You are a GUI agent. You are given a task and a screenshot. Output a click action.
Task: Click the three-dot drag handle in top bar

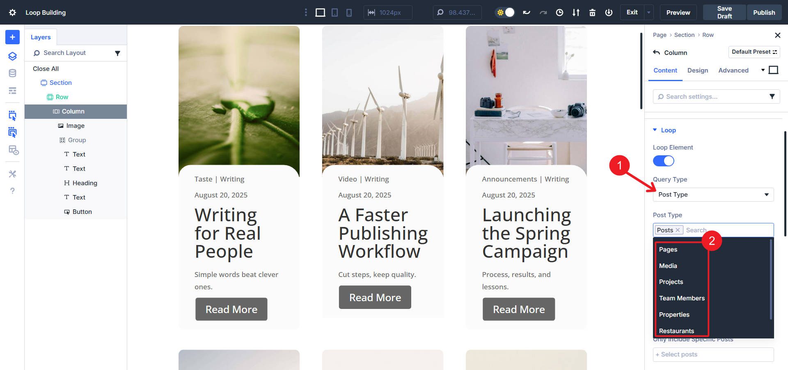click(306, 13)
